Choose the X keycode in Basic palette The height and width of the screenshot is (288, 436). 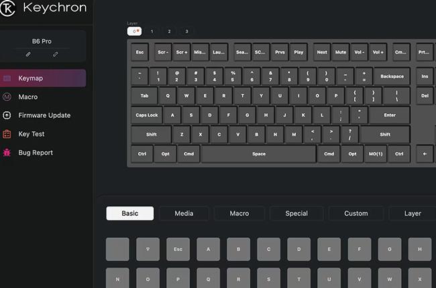point(420,278)
